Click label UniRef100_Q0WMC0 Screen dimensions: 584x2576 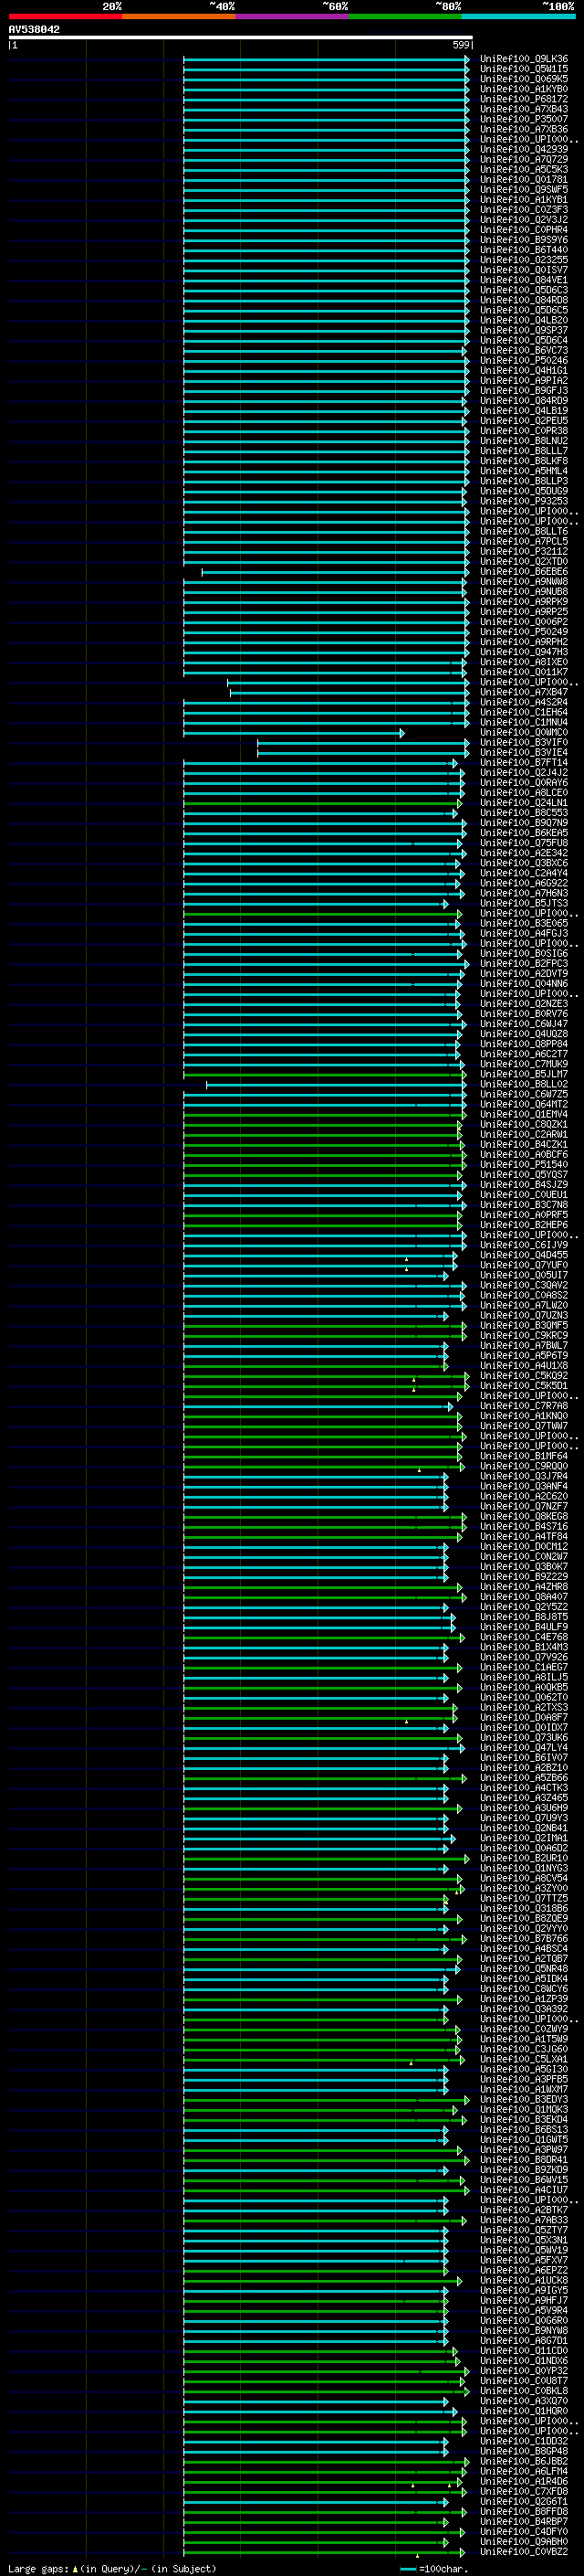point(524,732)
